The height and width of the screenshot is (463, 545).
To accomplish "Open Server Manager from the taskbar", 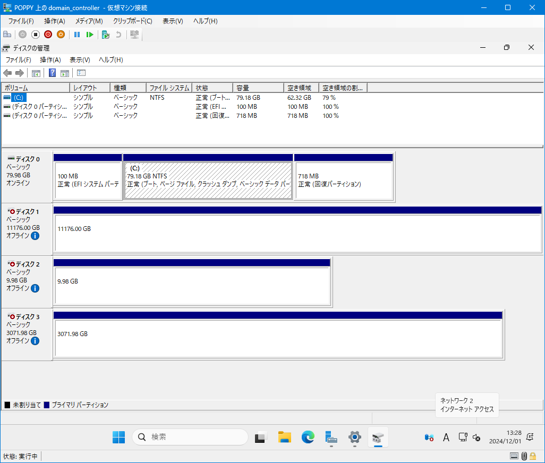I will click(331, 437).
